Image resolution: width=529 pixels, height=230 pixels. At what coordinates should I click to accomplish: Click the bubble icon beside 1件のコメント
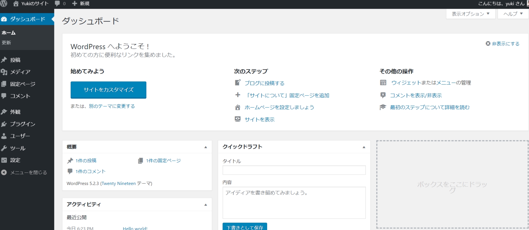[x=70, y=171]
